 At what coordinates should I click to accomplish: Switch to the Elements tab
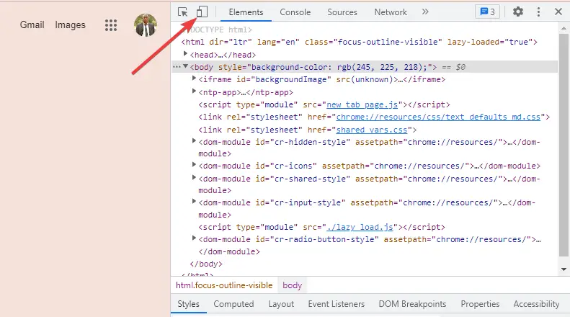[246, 12]
